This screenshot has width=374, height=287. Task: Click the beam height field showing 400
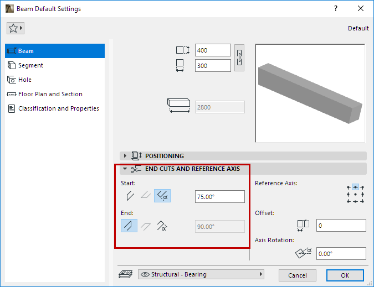click(213, 50)
